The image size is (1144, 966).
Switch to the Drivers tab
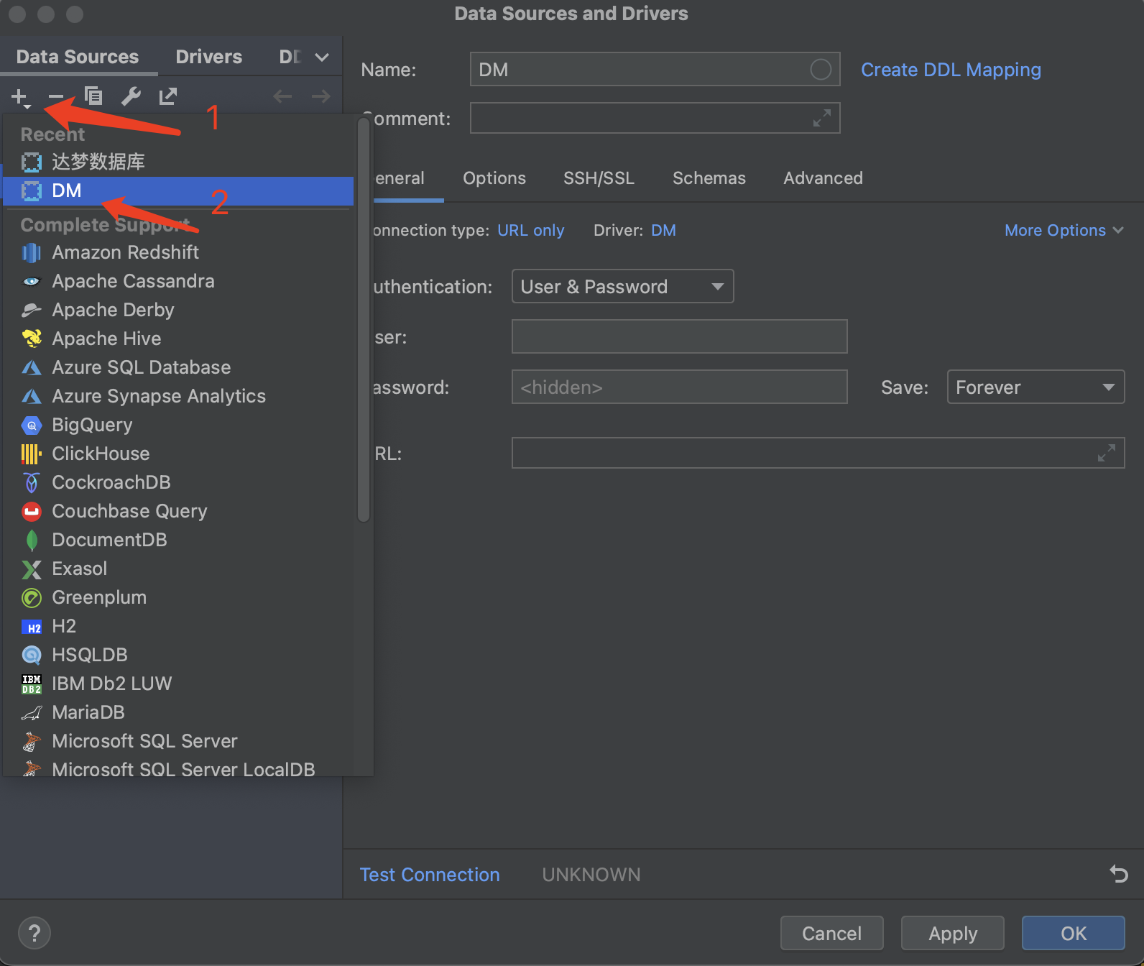point(209,57)
